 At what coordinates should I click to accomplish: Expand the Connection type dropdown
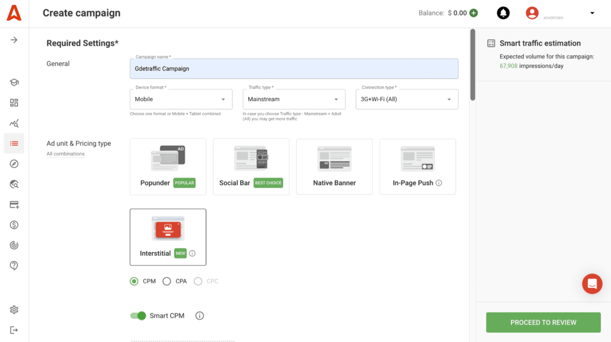407,99
